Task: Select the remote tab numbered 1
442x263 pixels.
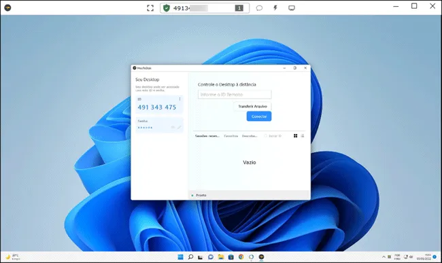Action: (x=239, y=8)
